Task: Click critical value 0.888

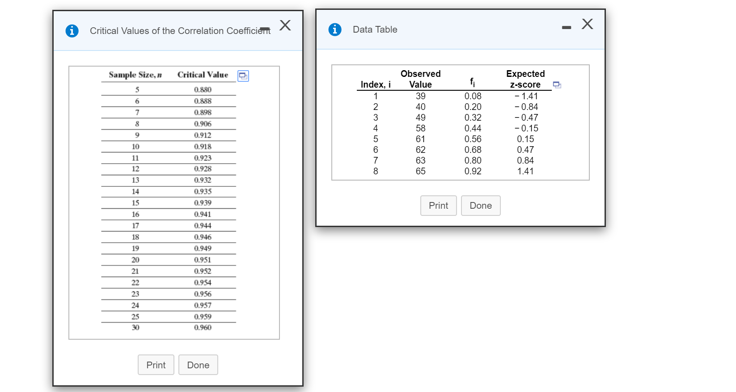Action: (x=203, y=101)
